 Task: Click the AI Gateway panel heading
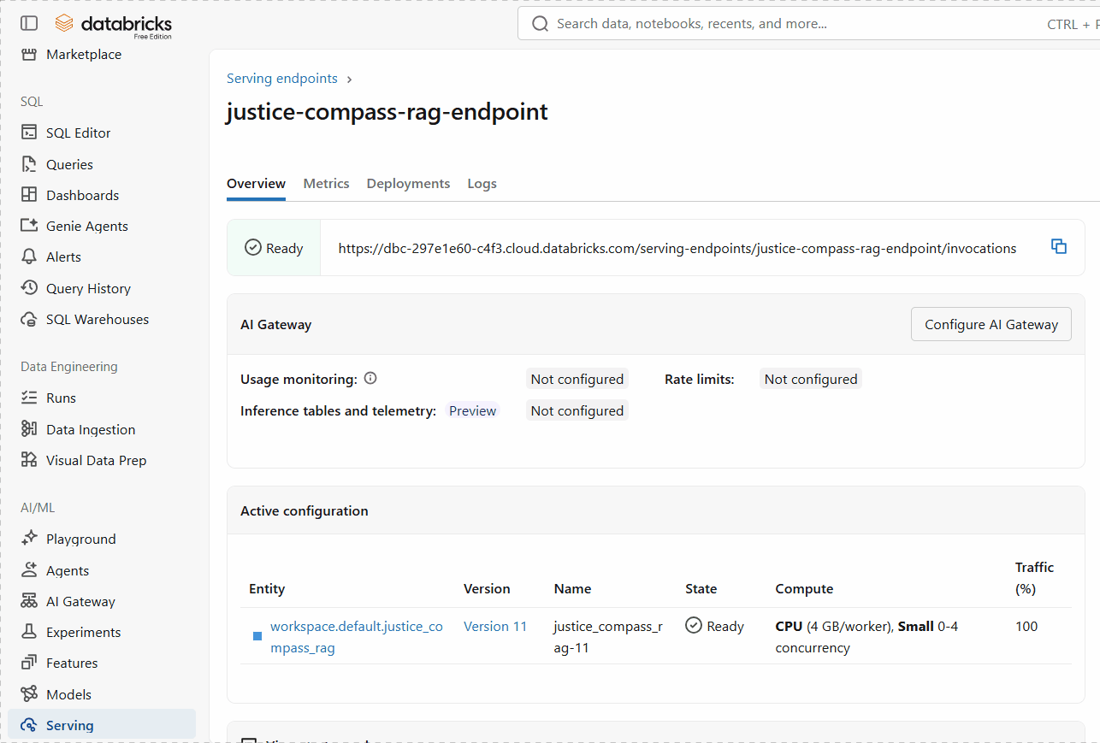[275, 325]
